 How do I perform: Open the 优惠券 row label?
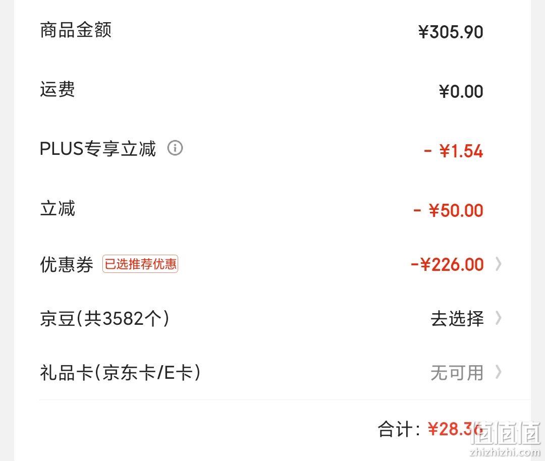tap(67, 265)
